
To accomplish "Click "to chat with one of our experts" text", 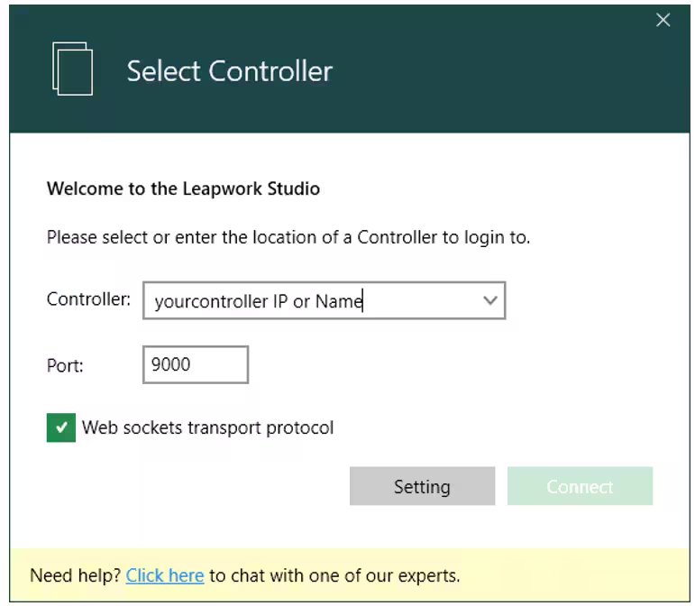I will click(x=334, y=575).
